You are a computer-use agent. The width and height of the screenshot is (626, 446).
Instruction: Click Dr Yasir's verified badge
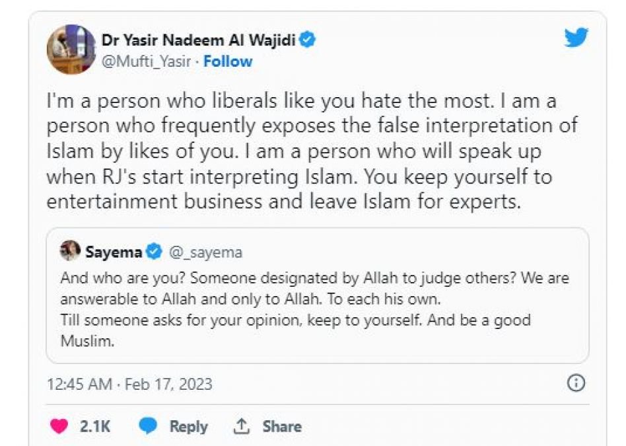click(308, 40)
